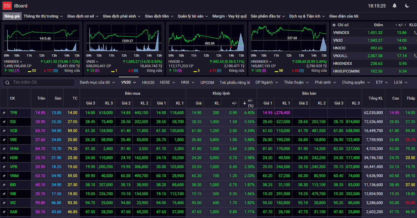Pin the SSI stock row

(4, 122)
